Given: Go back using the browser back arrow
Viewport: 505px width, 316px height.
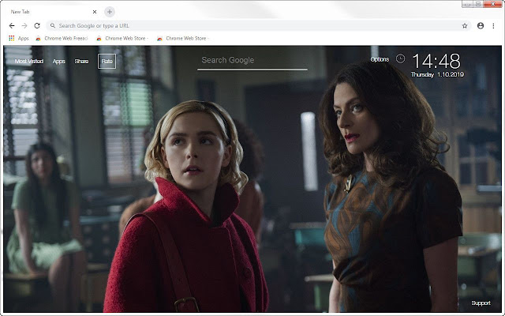Looking at the screenshot, I should pyautogui.click(x=12, y=25).
